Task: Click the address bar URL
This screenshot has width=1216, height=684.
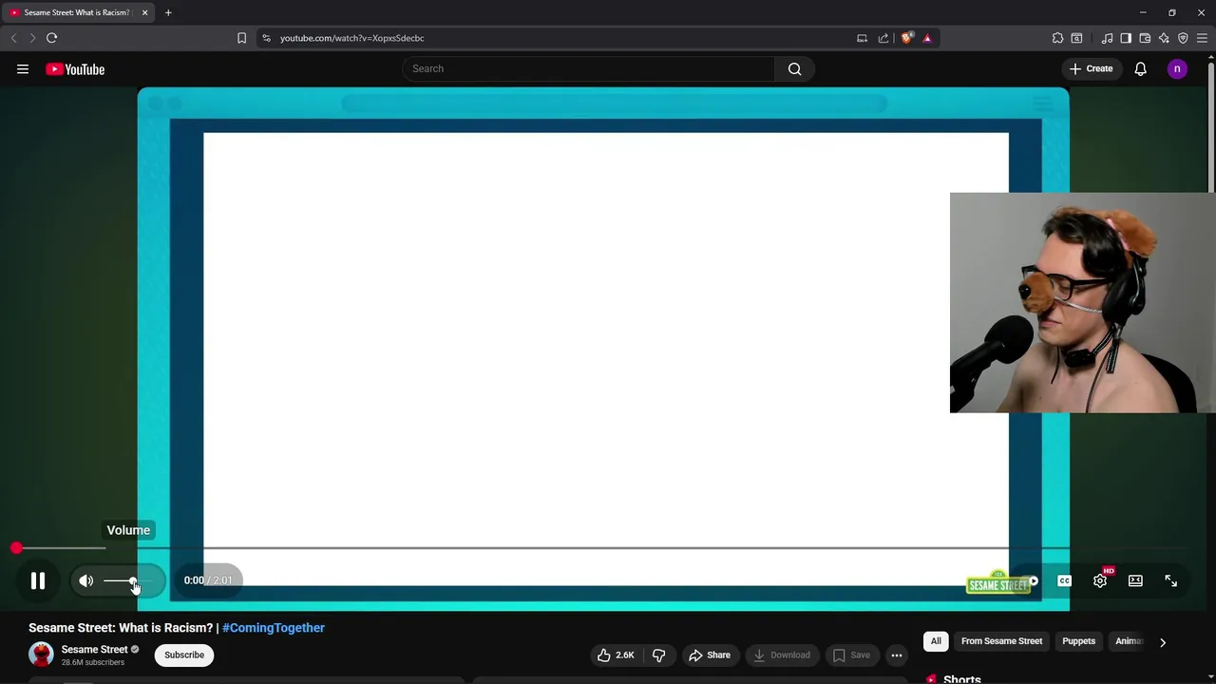Action: click(x=352, y=38)
